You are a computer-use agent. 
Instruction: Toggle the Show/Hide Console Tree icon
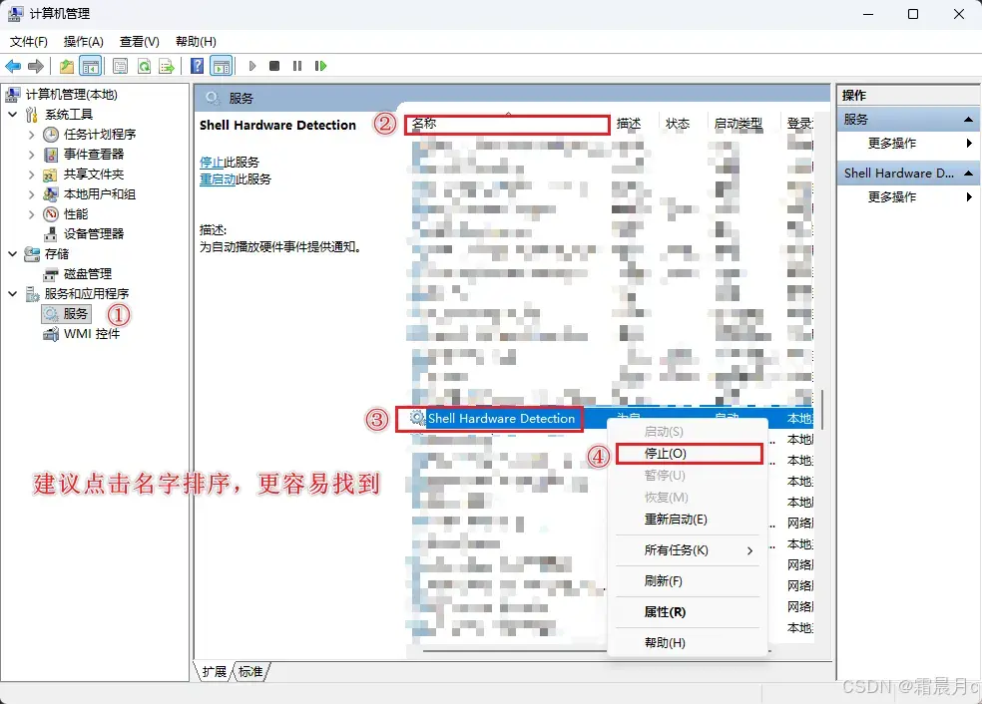click(x=91, y=66)
